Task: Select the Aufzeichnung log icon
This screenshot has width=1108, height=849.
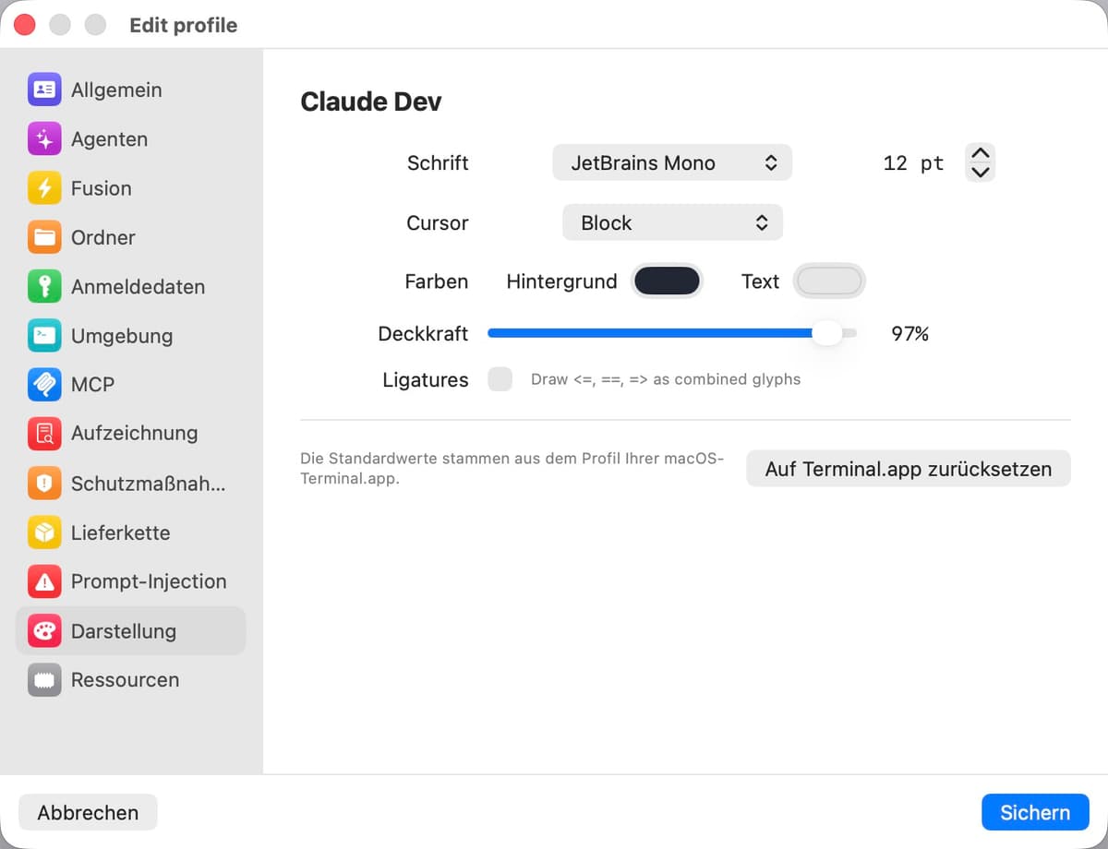Action: pyautogui.click(x=44, y=434)
